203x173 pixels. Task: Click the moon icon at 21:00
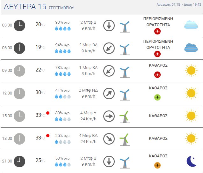point(191,161)
